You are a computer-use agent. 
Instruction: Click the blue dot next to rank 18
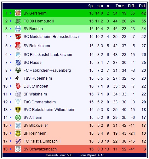pos(10,149)
